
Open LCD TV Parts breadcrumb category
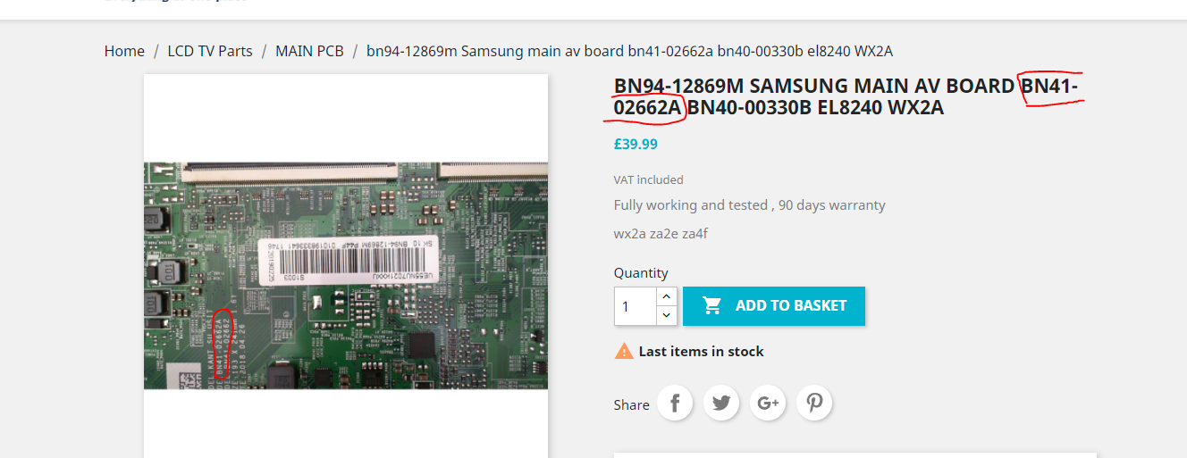click(210, 51)
